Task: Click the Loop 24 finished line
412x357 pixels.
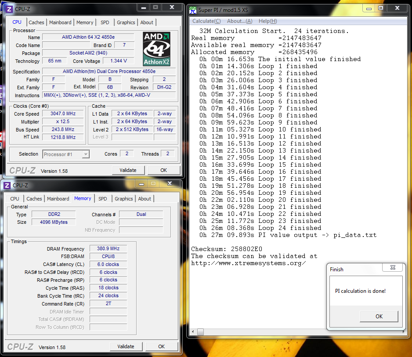Action: coord(260,228)
